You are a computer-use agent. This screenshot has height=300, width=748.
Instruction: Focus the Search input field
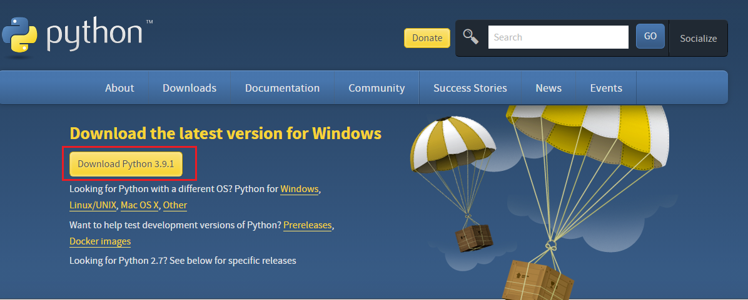pyautogui.click(x=558, y=37)
